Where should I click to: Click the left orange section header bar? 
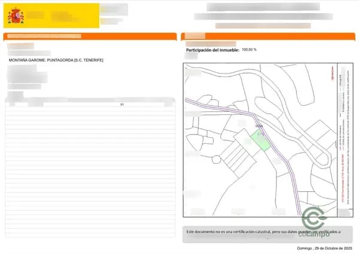coord(90,36)
